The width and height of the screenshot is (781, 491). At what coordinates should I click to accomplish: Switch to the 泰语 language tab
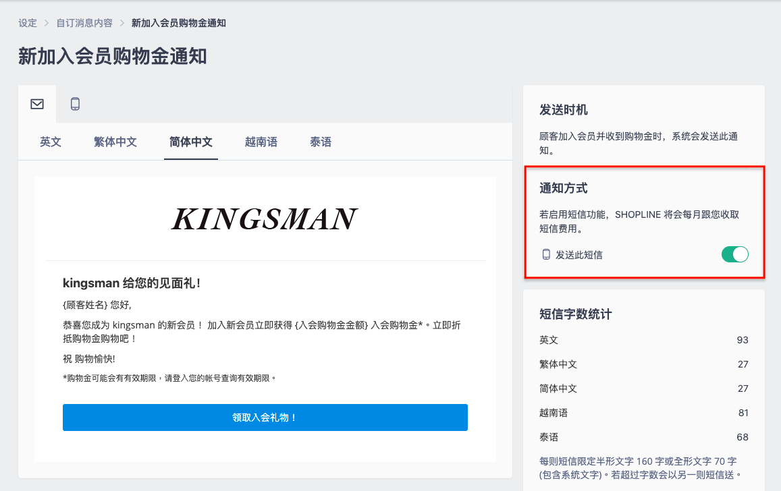pos(320,142)
